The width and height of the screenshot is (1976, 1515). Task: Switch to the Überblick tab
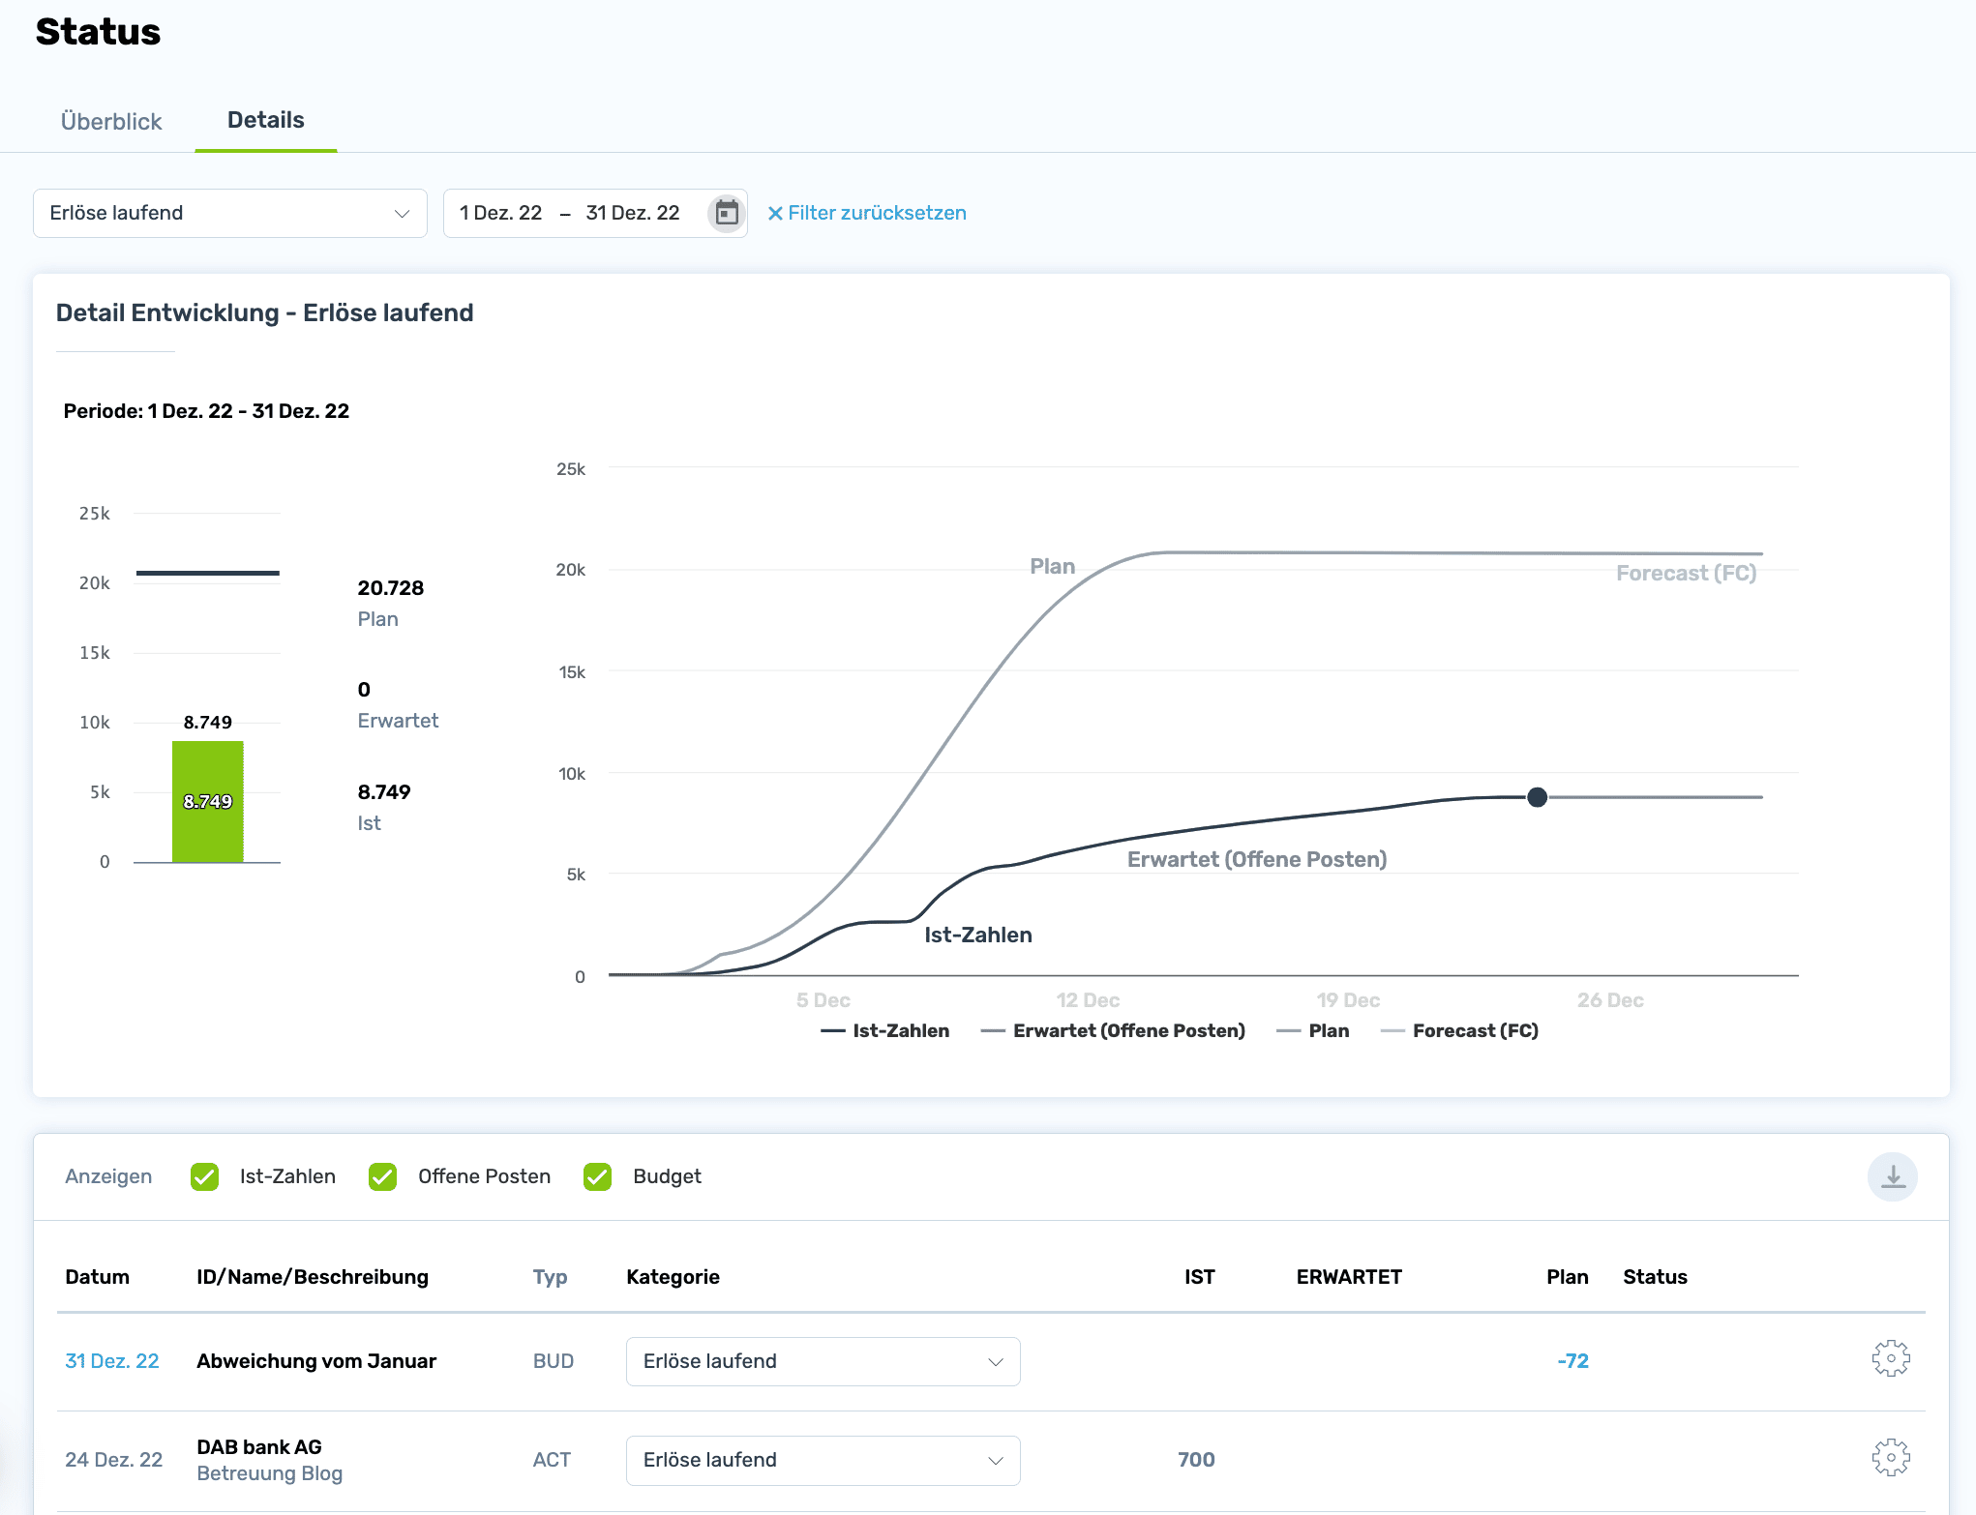[111, 122]
